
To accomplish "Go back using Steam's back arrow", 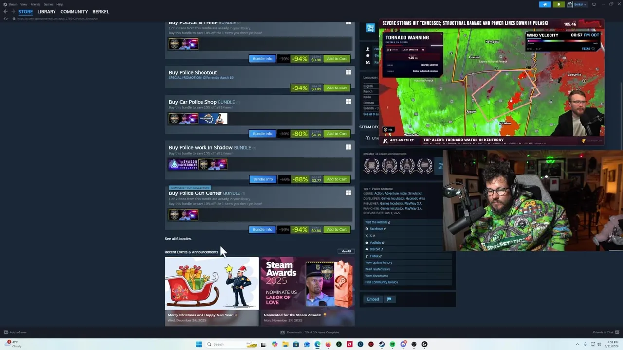I will [5, 12].
